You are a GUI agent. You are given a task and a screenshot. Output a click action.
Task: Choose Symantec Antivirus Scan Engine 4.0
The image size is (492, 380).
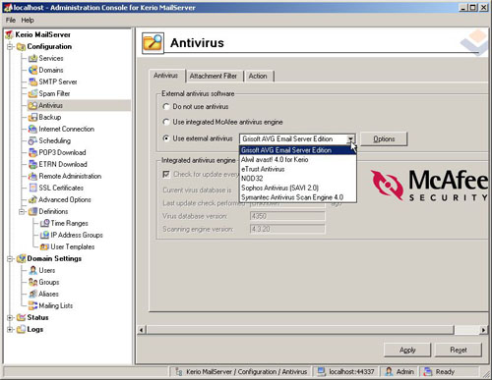[298, 197]
